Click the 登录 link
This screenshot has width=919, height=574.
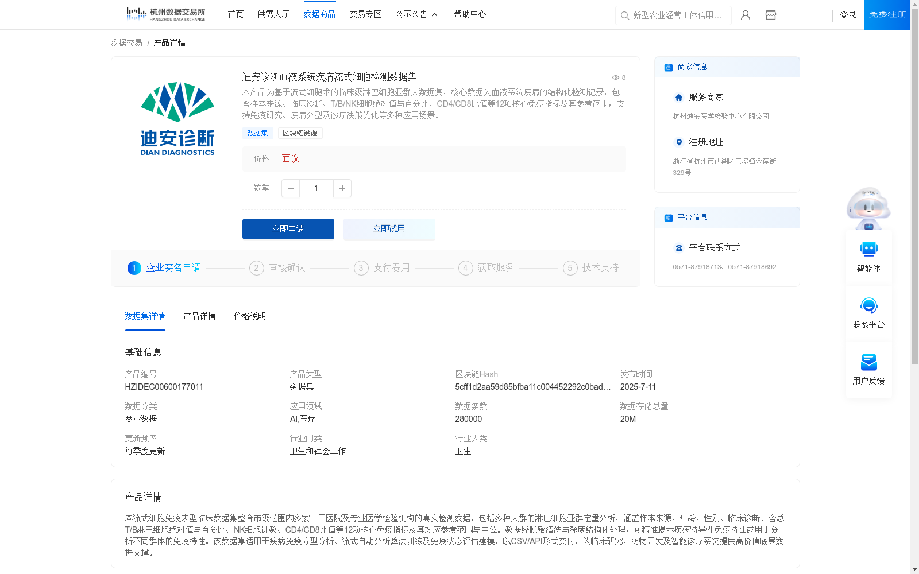[848, 15]
